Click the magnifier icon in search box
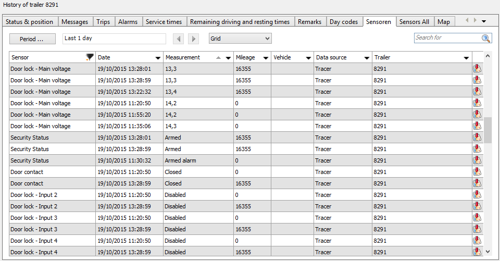 (x=486, y=38)
